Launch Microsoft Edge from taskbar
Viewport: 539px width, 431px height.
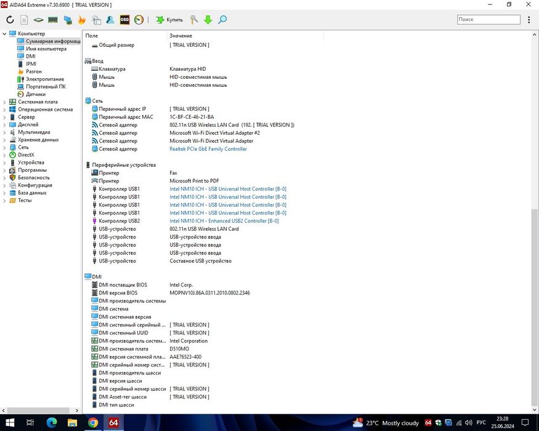pos(52,422)
